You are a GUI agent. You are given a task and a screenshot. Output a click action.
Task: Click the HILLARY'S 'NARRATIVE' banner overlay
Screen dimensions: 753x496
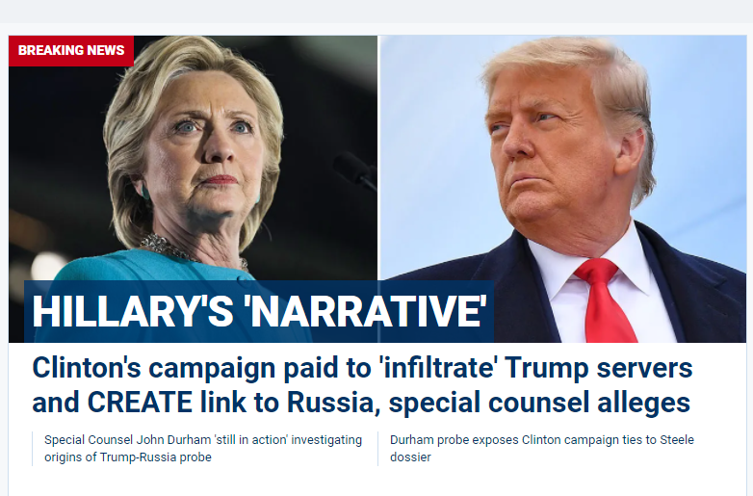click(259, 311)
